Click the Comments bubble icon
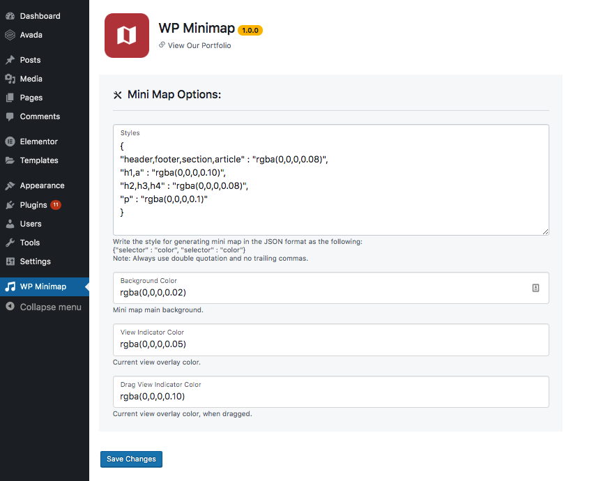This screenshot has height=481, width=610. click(10, 116)
